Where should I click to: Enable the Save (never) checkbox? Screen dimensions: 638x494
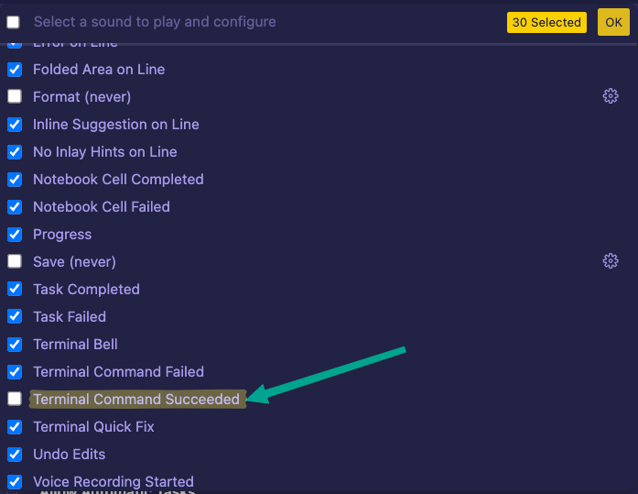(x=15, y=262)
